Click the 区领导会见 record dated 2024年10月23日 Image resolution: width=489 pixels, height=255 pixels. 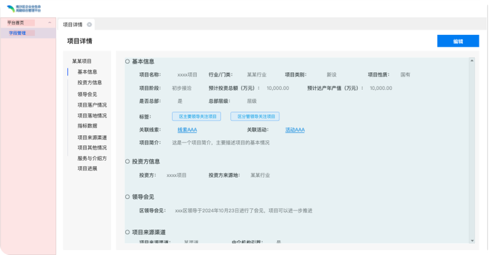(x=243, y=211)
